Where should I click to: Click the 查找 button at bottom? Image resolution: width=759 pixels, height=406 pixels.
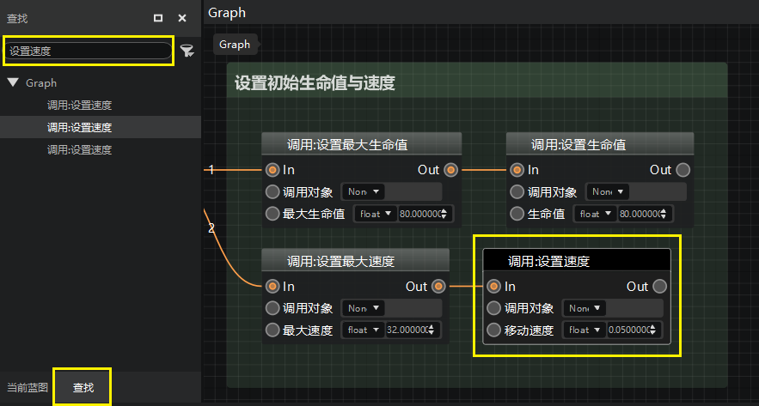[83, 388]
